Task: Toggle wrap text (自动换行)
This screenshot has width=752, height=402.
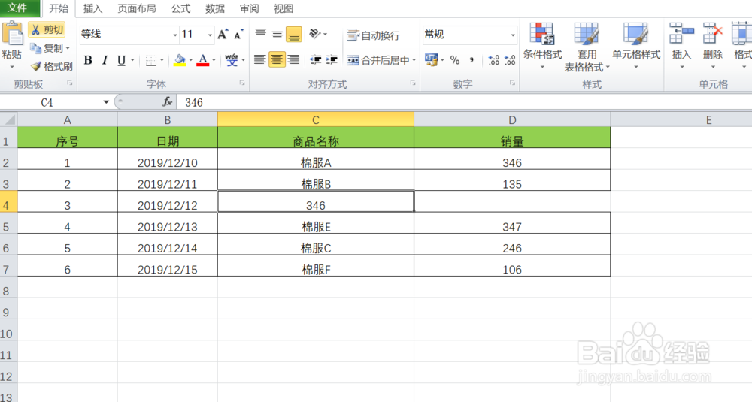Action: tap(373, 35)
